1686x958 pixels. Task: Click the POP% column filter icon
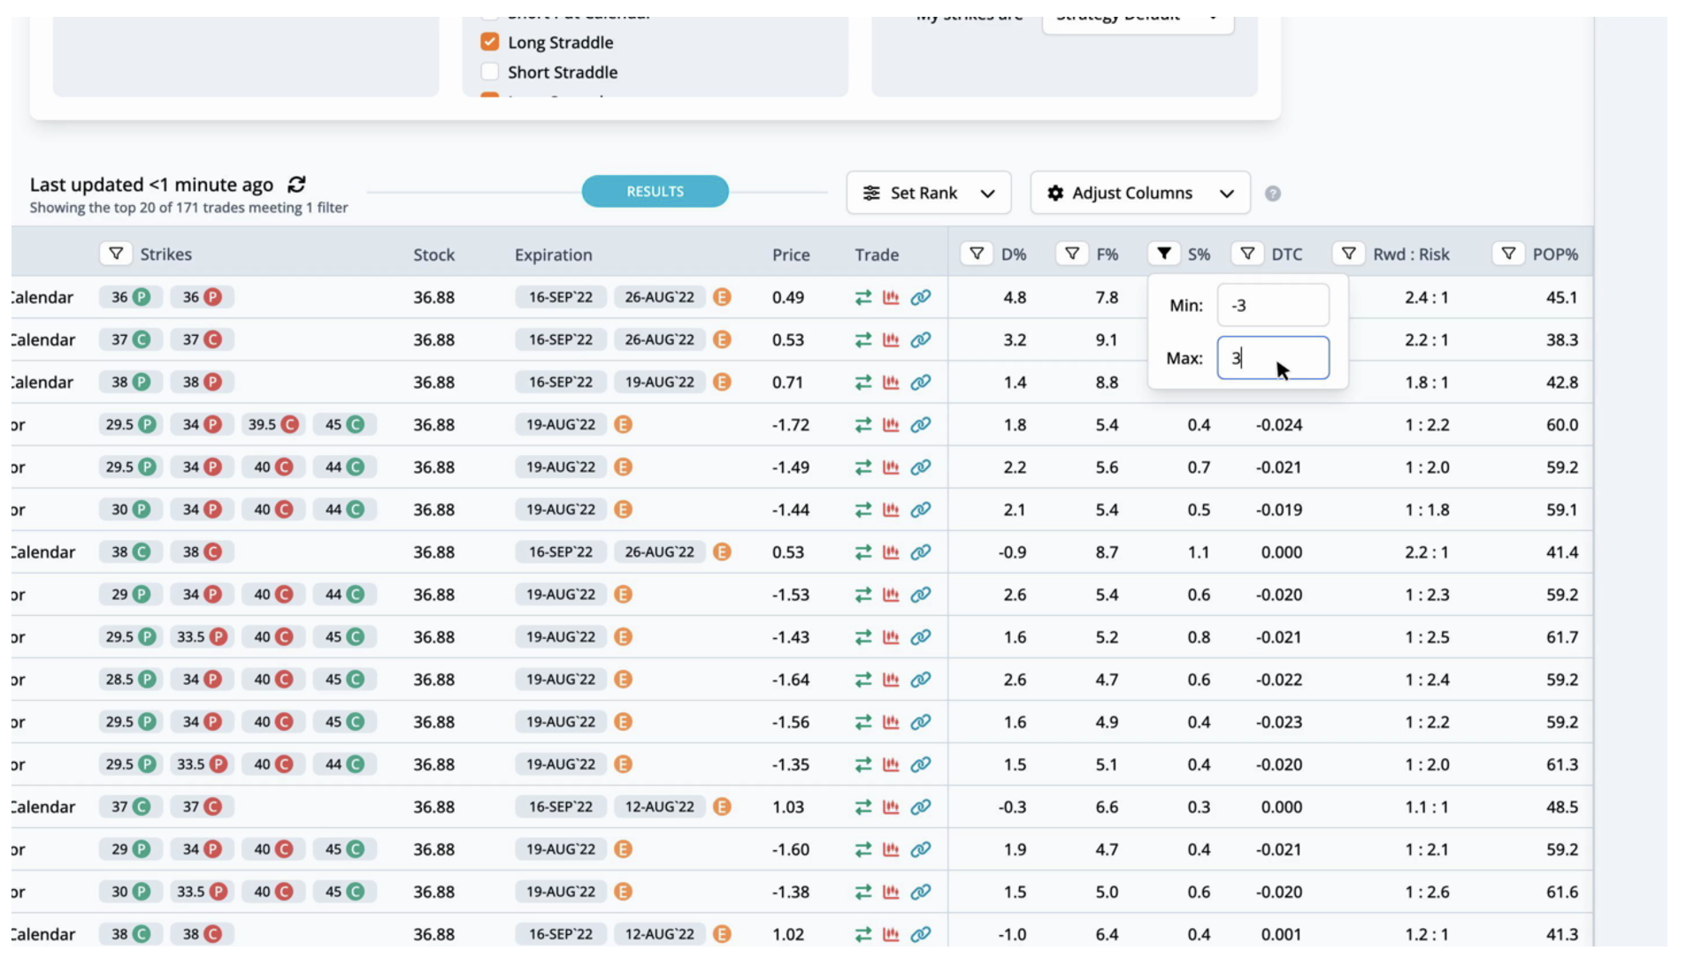[x=1508, y=255]
